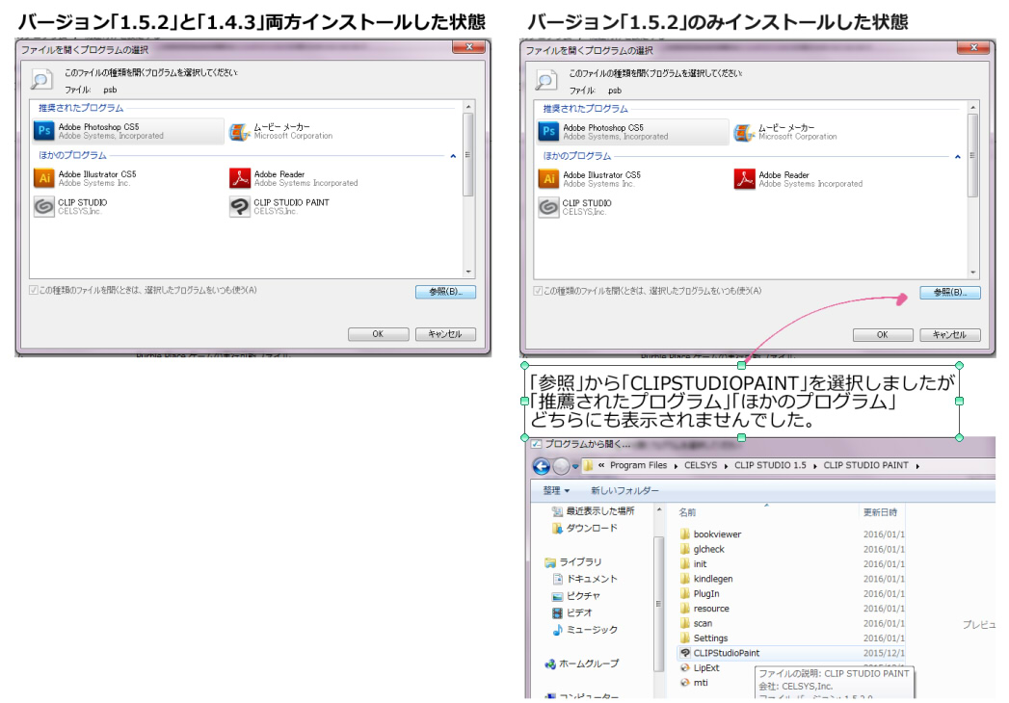Sort files by 名前 column

[687, 512]
